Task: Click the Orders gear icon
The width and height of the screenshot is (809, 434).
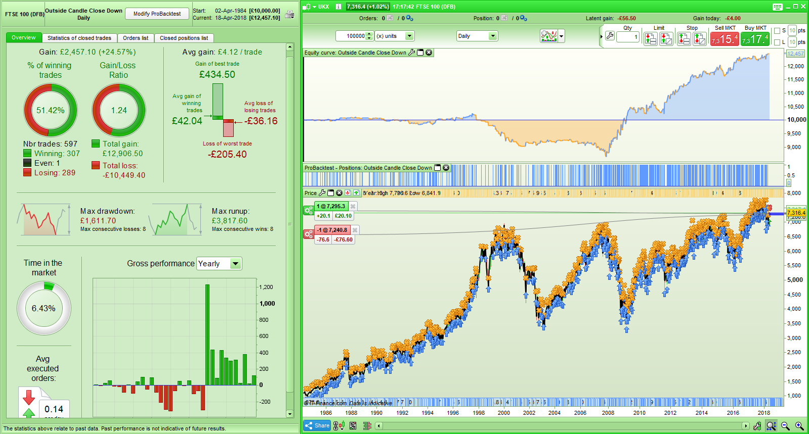Action: click(x=409, y=18)
